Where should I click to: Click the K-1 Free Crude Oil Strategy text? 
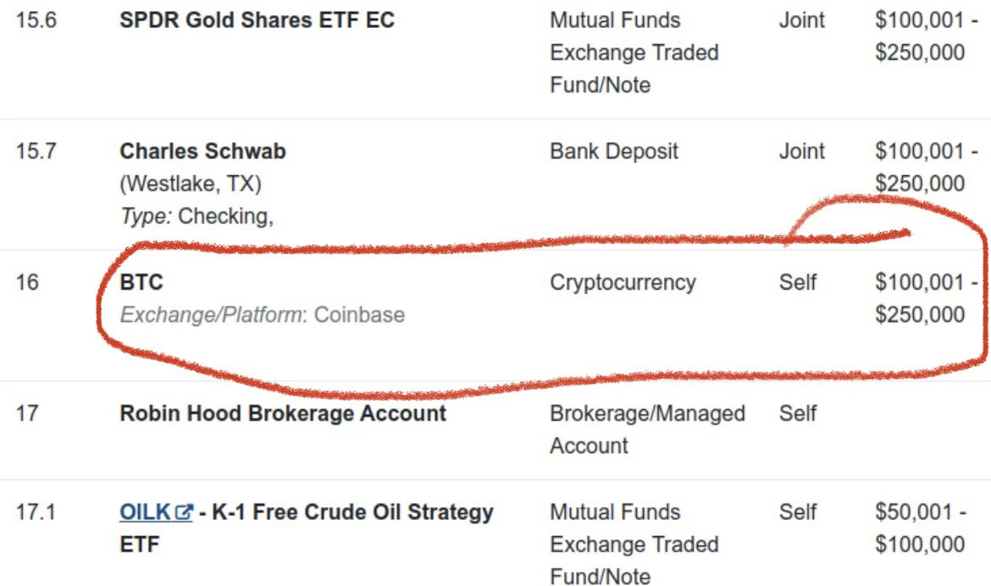pyautogui.click(x=353, y=512)
